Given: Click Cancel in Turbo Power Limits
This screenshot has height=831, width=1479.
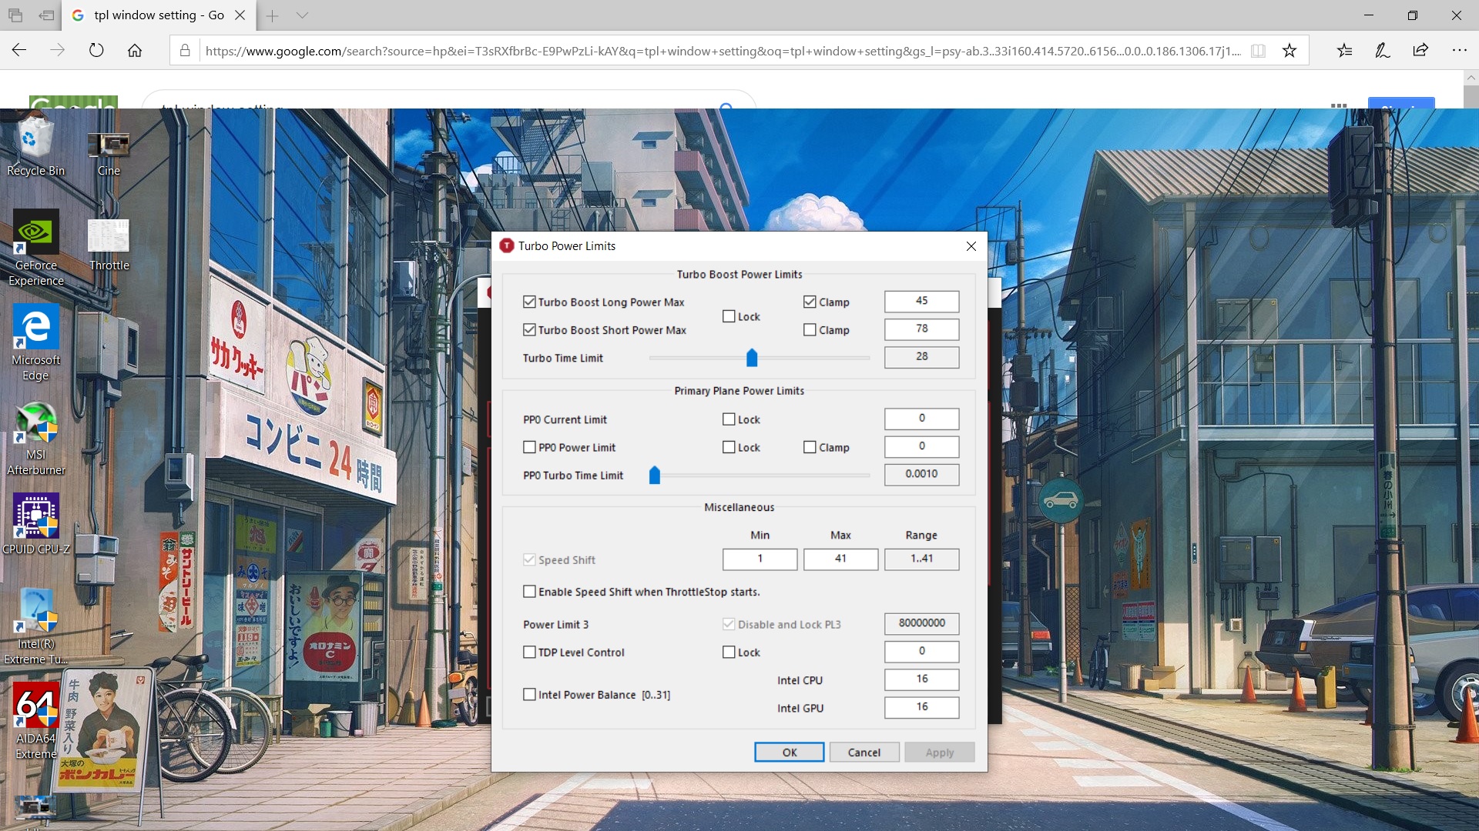Looking at the screenshot, I should pos(864,752).
